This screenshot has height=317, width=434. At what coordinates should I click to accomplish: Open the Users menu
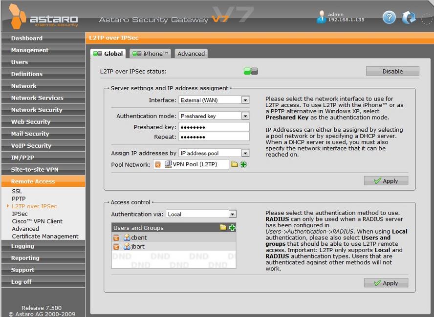click(43, 62)
